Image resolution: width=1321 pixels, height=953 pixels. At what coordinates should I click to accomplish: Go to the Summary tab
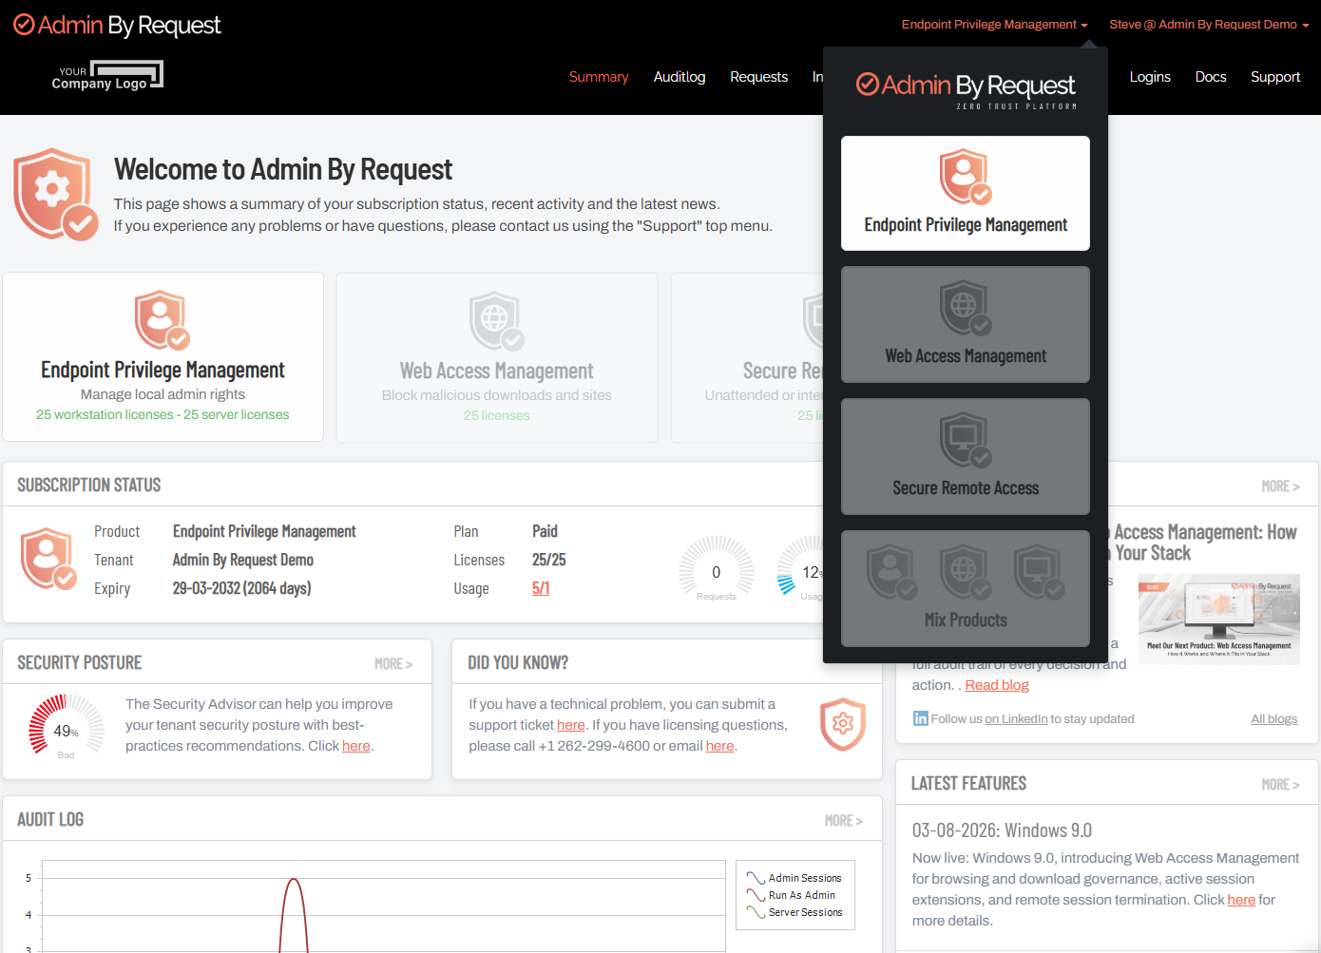[x=599, y=77]
